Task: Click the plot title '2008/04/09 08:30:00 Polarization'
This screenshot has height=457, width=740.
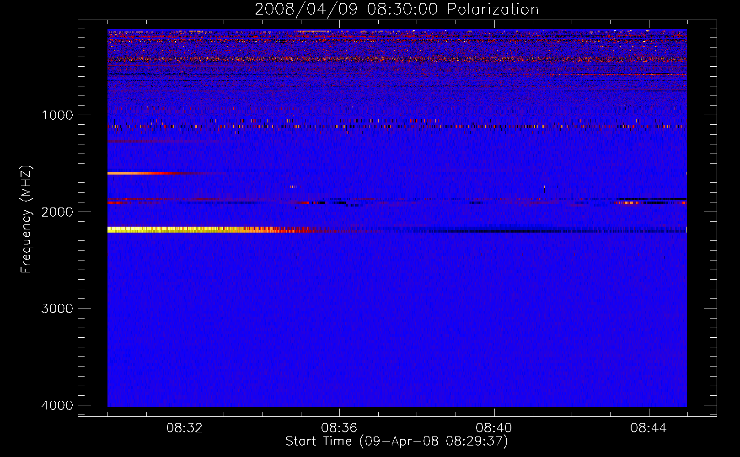Action: (x=397, y=10)
